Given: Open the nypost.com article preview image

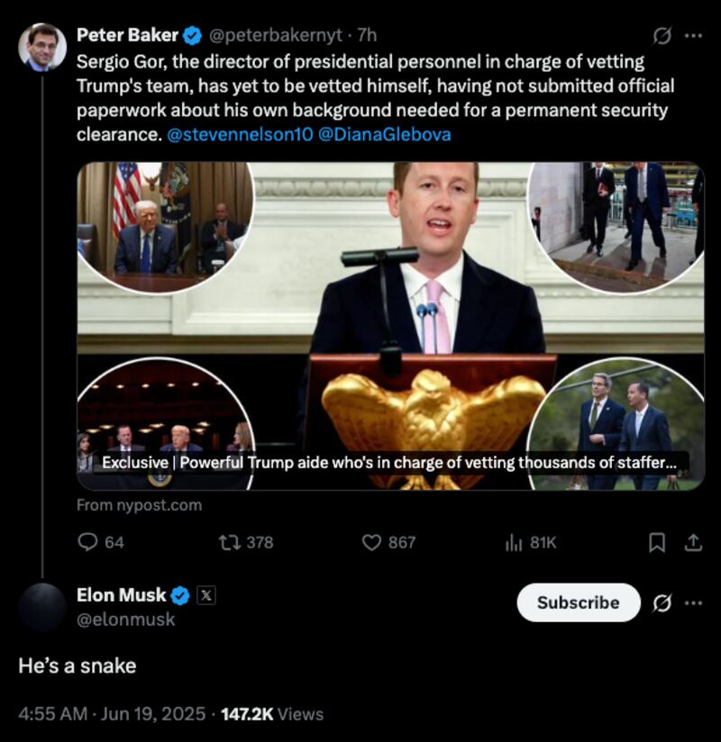Looking at the screenshot, I should [390, 324].
